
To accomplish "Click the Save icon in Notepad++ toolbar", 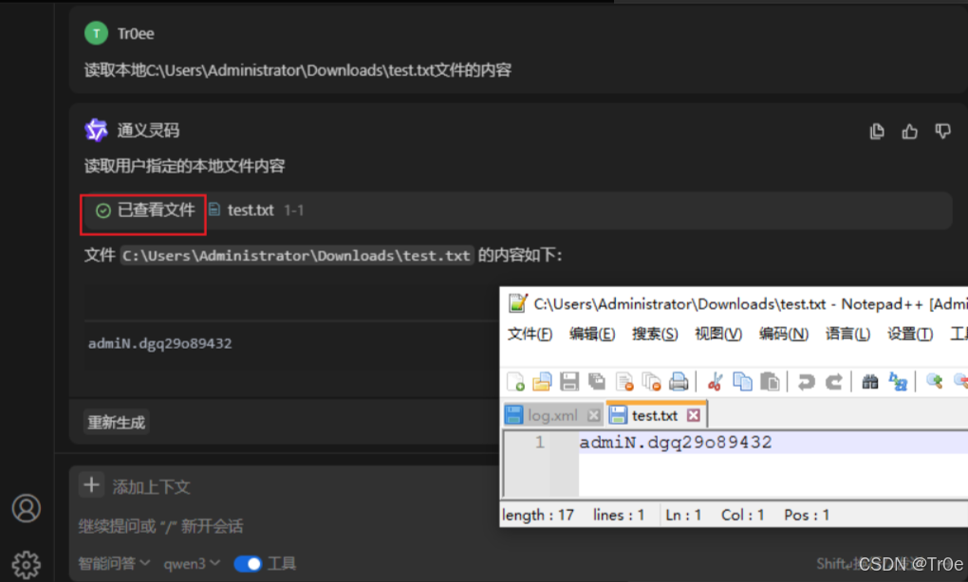I will point(569,382).
